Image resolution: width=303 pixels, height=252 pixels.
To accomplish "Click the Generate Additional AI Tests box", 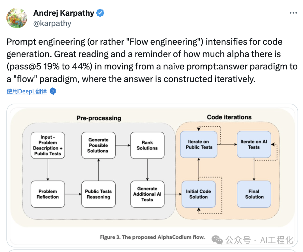I will [147, 194].
